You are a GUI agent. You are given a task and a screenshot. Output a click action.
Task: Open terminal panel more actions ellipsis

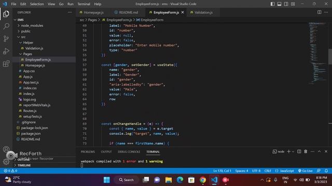pyautogui.click(x=312, y=151)
